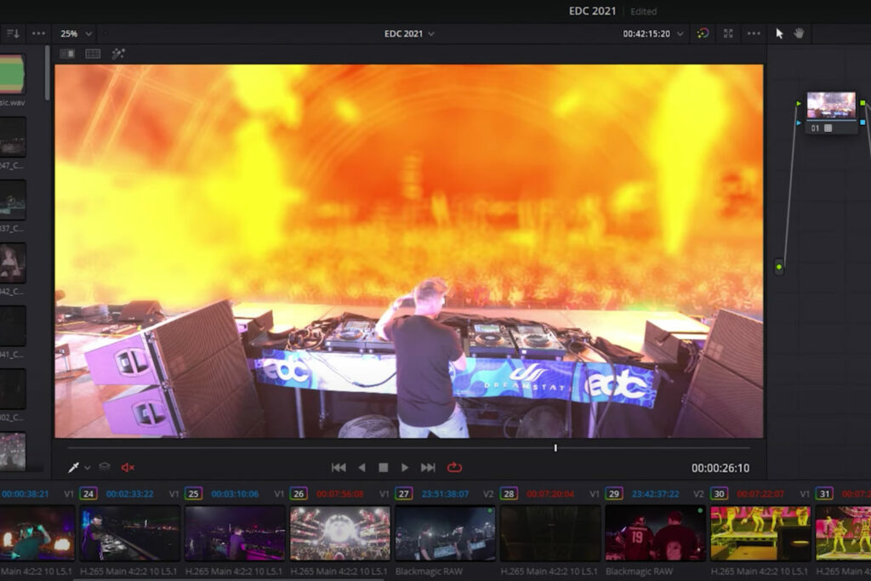
Task: Click the highlight magic wand icon
Action: coord(118,54)
